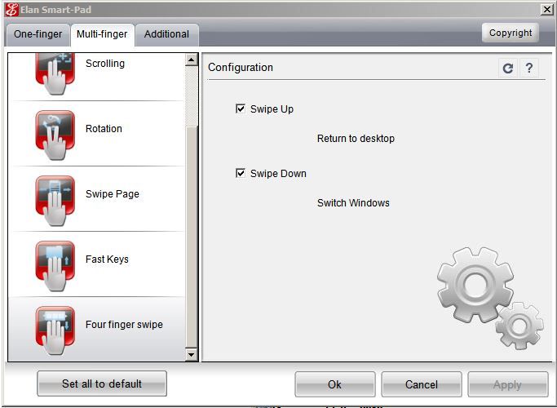Click the 'Switch Windows' text
Screen dimensions: 557x408
[x=353, y=203]
